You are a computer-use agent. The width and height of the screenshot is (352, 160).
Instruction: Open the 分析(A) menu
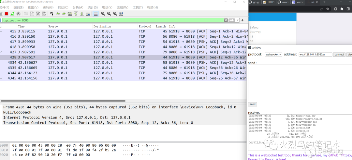(x=78, y=7)
